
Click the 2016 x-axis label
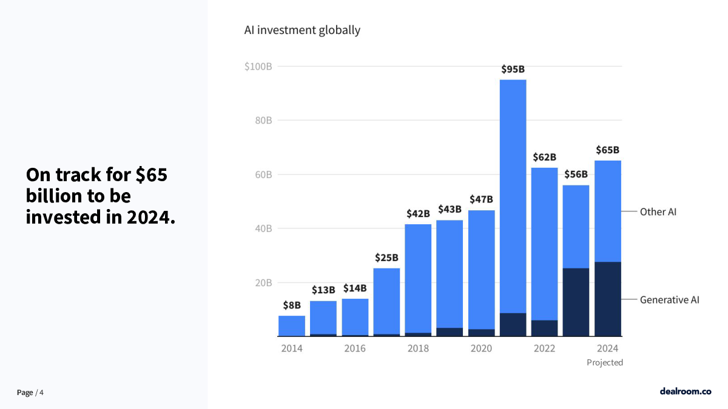click(355, 348)
